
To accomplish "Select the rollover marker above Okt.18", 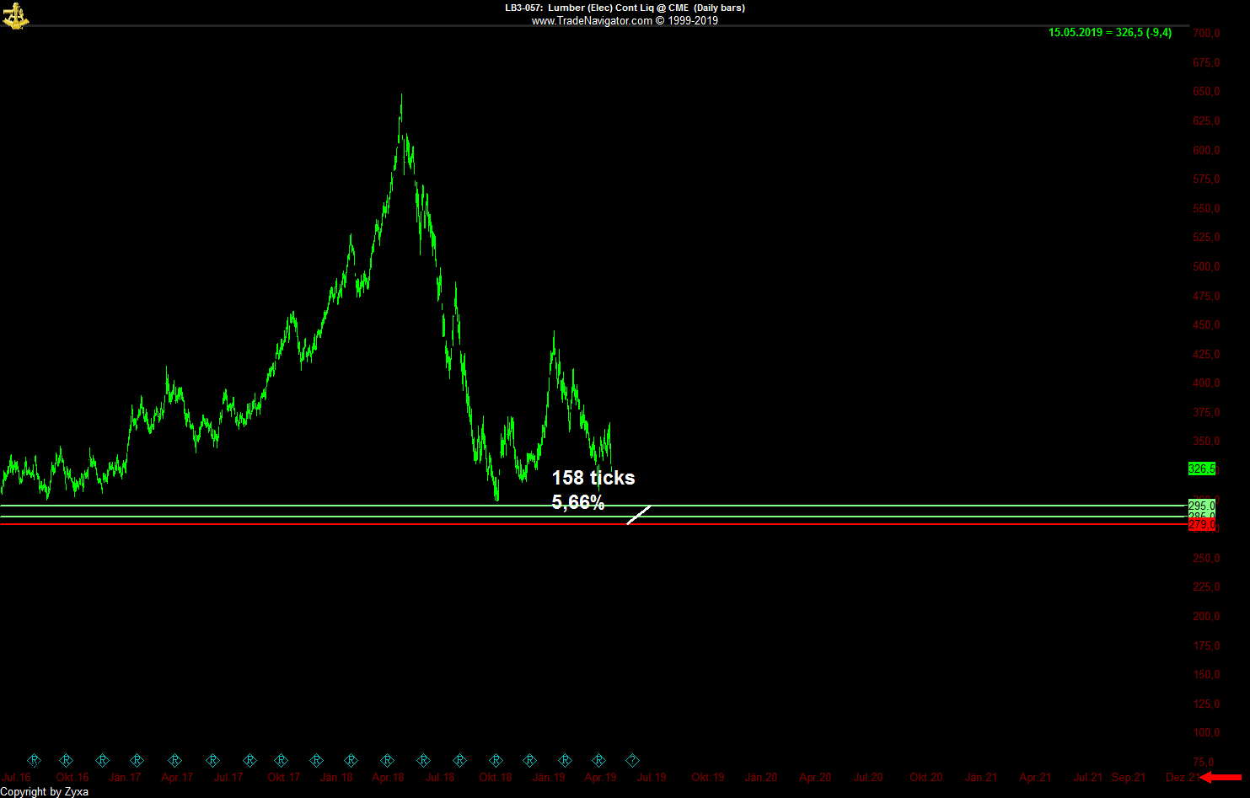I will (496, 760).
